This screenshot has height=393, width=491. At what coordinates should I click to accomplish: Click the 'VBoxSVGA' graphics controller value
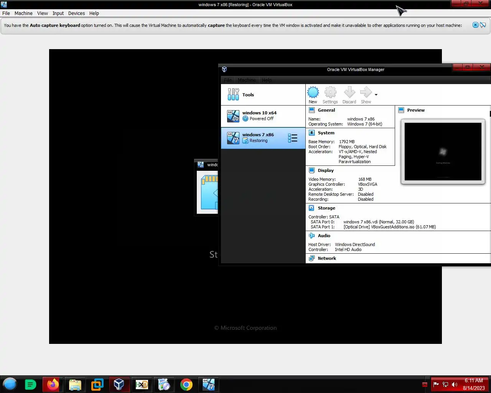(367, 184)
